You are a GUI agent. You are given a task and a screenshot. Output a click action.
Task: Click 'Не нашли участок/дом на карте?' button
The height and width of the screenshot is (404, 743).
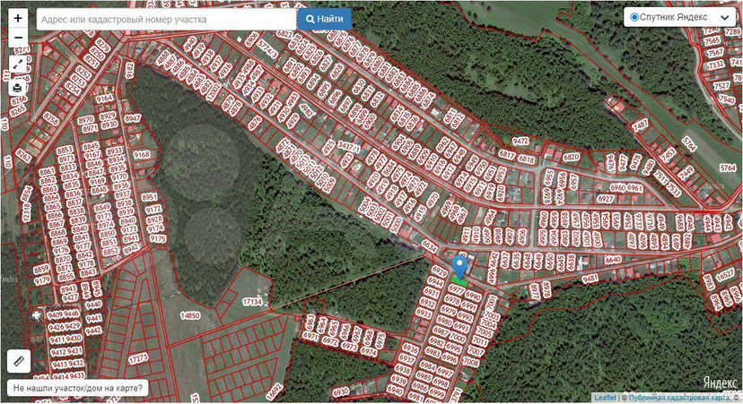(x=77, y=389)
